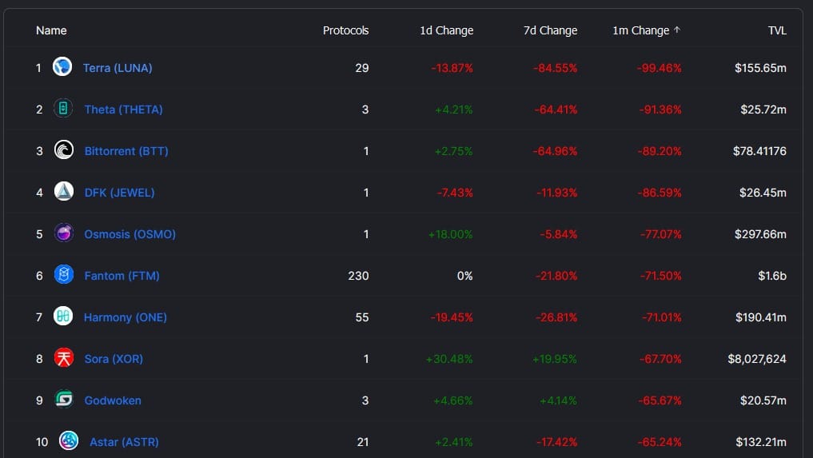Click the Fantom (FTM) chain logo
The image size is (813, 458).
point(64,274)
